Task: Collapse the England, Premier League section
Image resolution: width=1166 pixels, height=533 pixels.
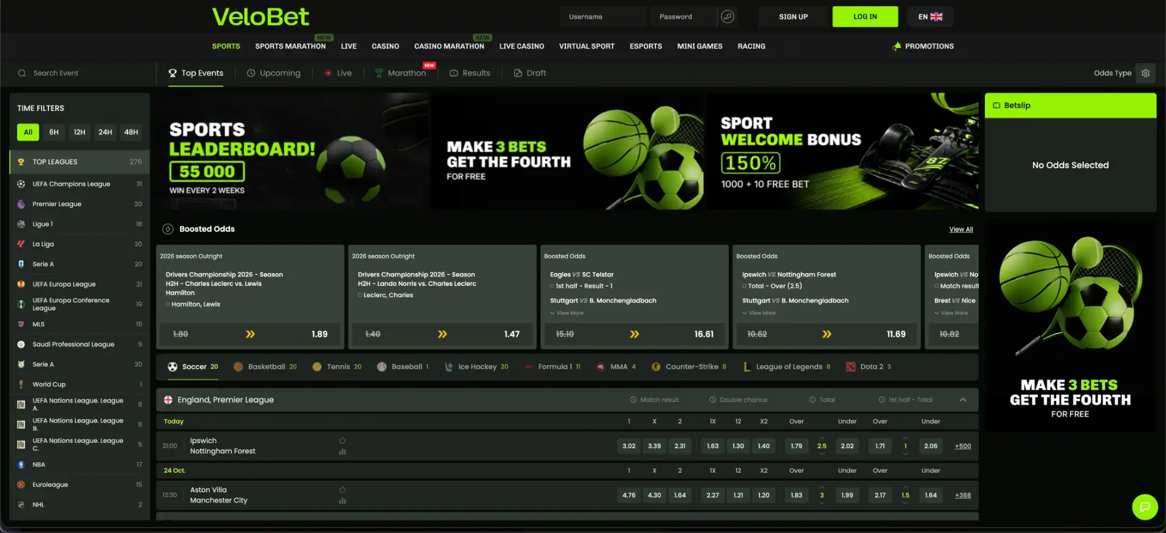Action: (963, 399)
